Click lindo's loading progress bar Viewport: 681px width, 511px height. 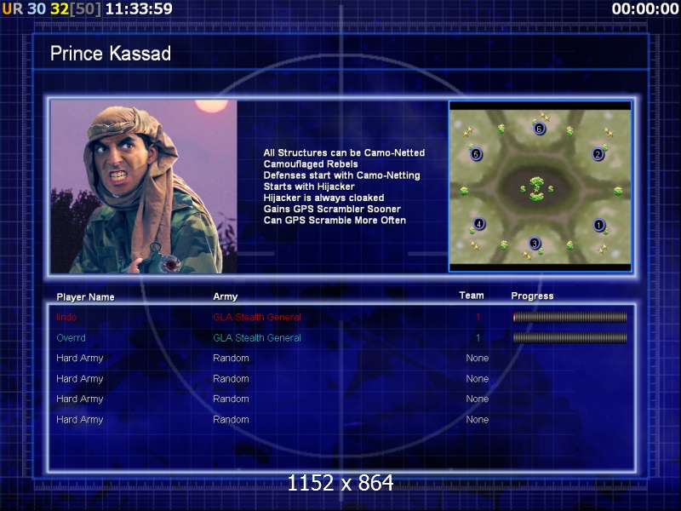point(569,317)
